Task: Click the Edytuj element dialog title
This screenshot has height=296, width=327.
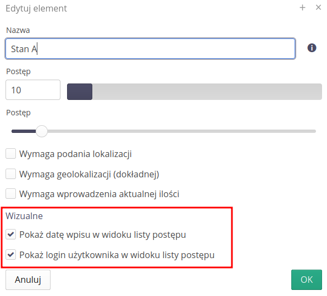Action: point(36,9)
